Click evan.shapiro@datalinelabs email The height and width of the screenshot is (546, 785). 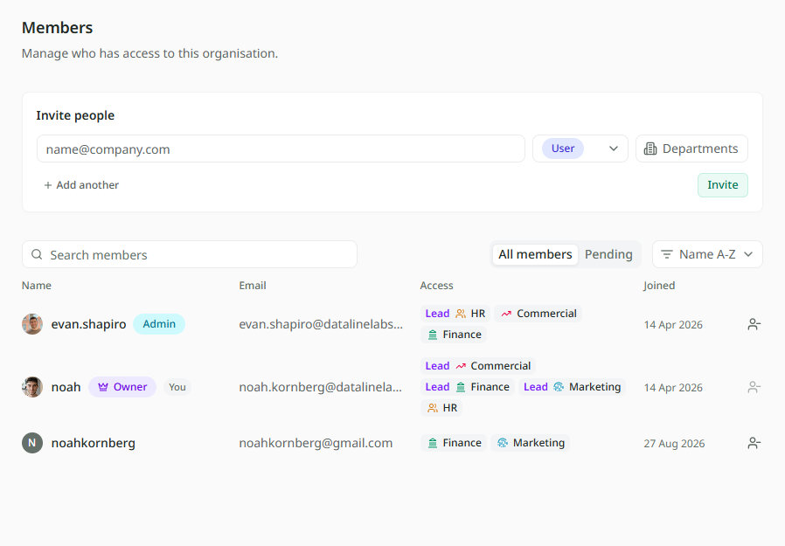[x=321, y=324]
